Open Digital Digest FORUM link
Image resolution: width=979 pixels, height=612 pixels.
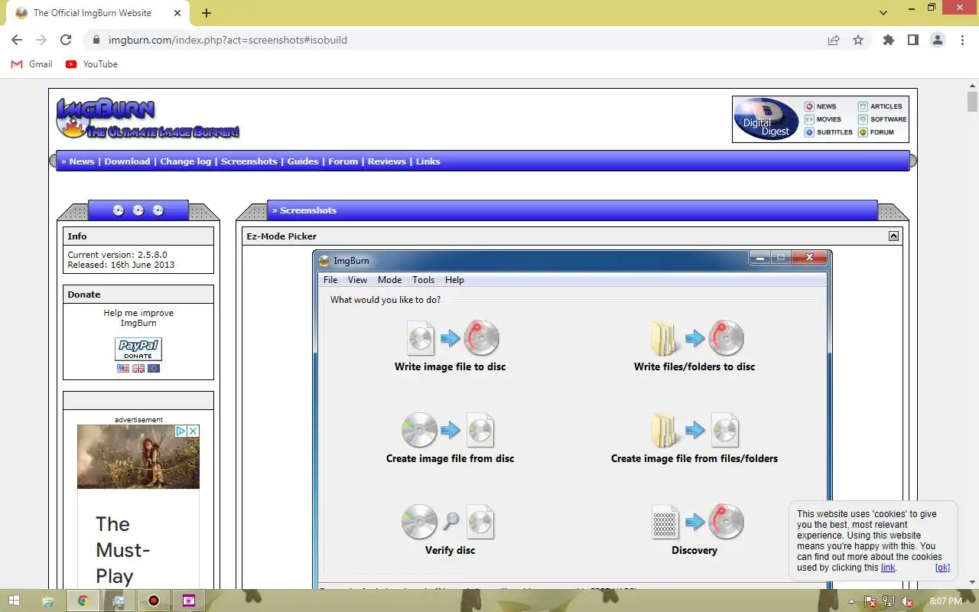point(877,132)
